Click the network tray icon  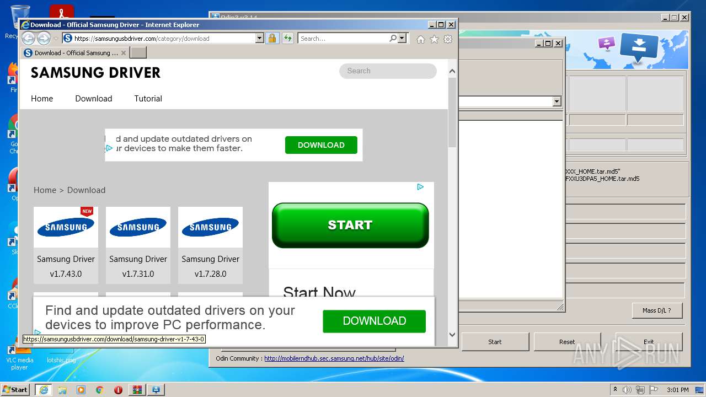[641, 390]
